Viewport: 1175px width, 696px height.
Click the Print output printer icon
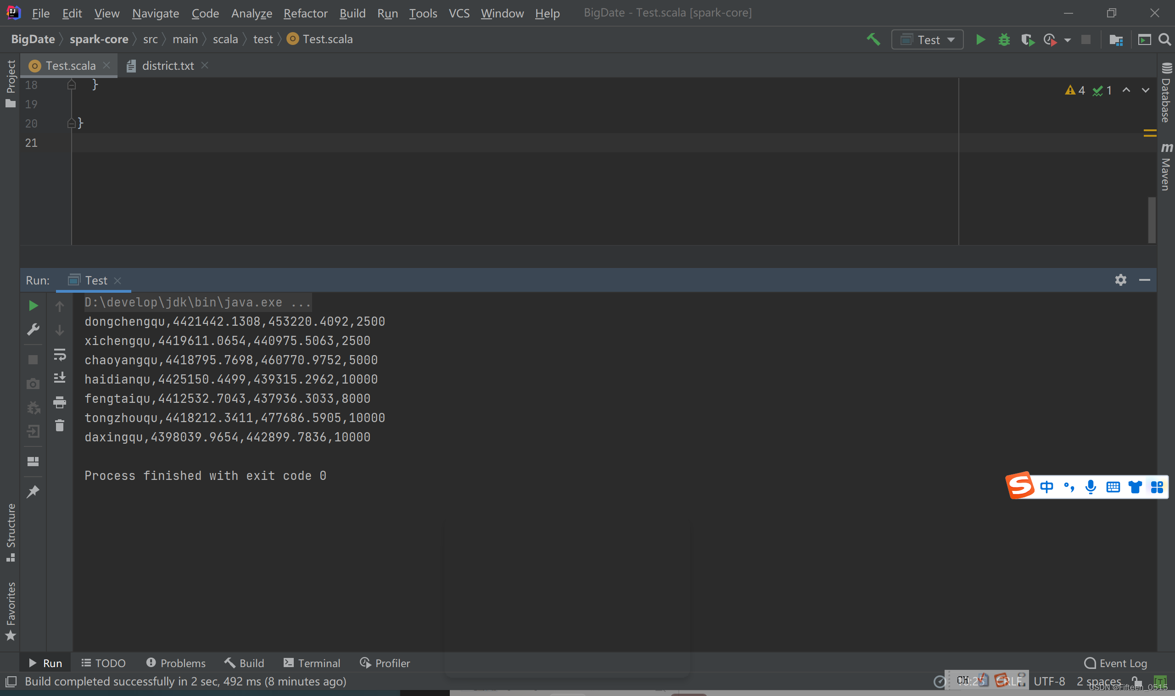coord(60,402)
